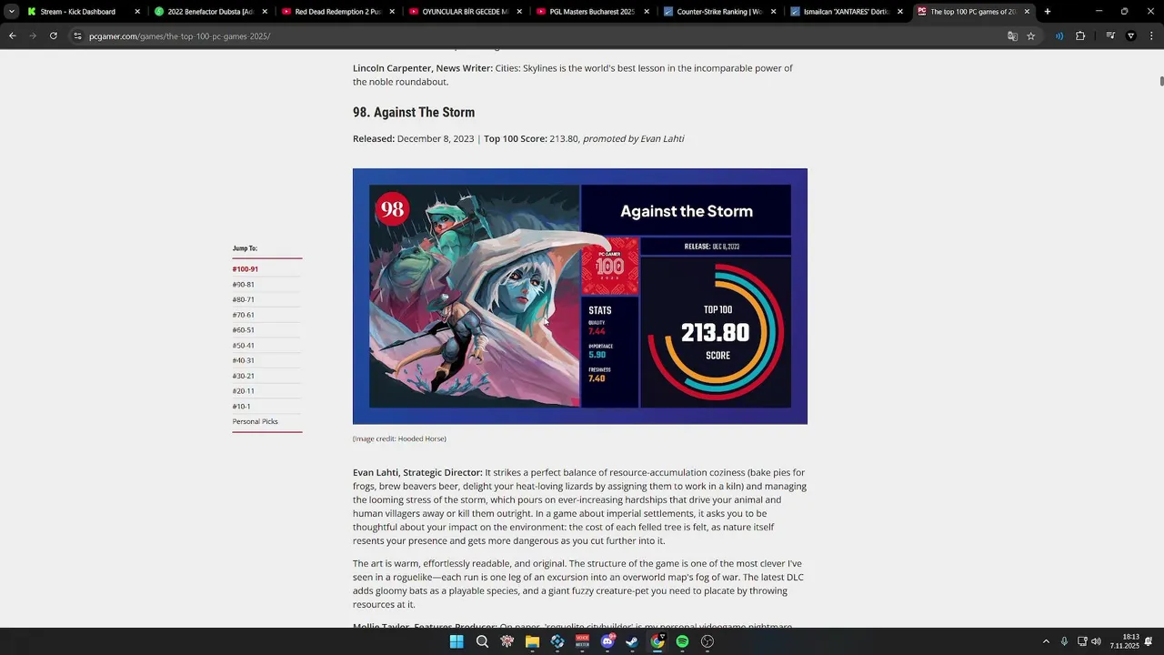1164x655 pixels.
Task: Open new tab with plus button
Action: [x=1048, y=12]
